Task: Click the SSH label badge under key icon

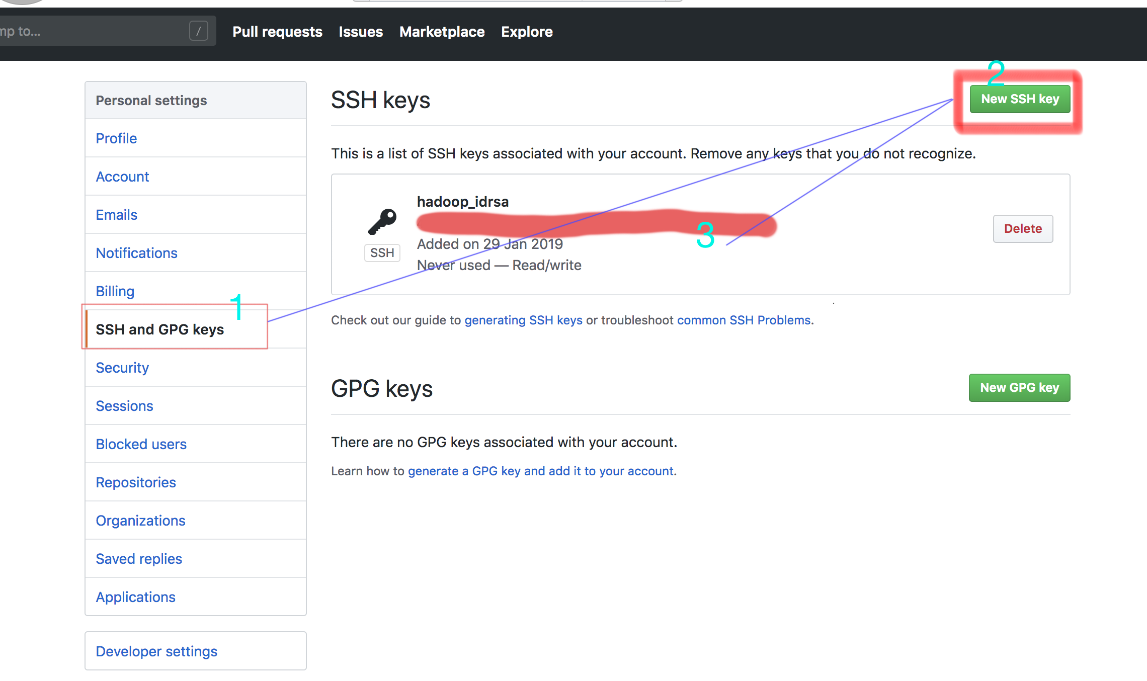Action: tap(382, 252)
